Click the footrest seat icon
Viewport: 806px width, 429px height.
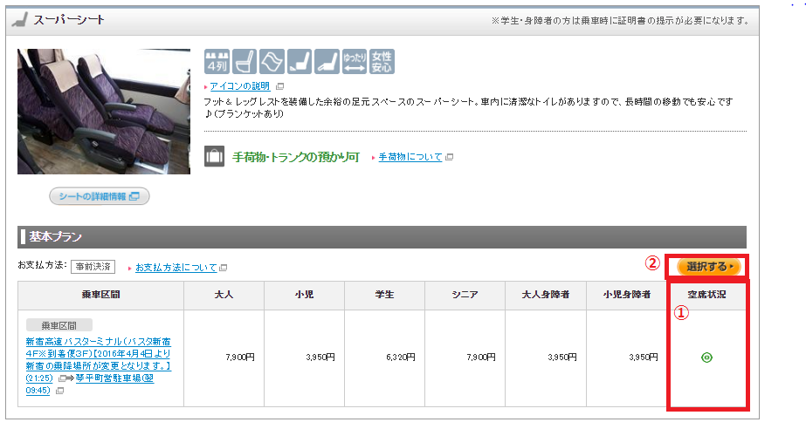click(300, 61)
